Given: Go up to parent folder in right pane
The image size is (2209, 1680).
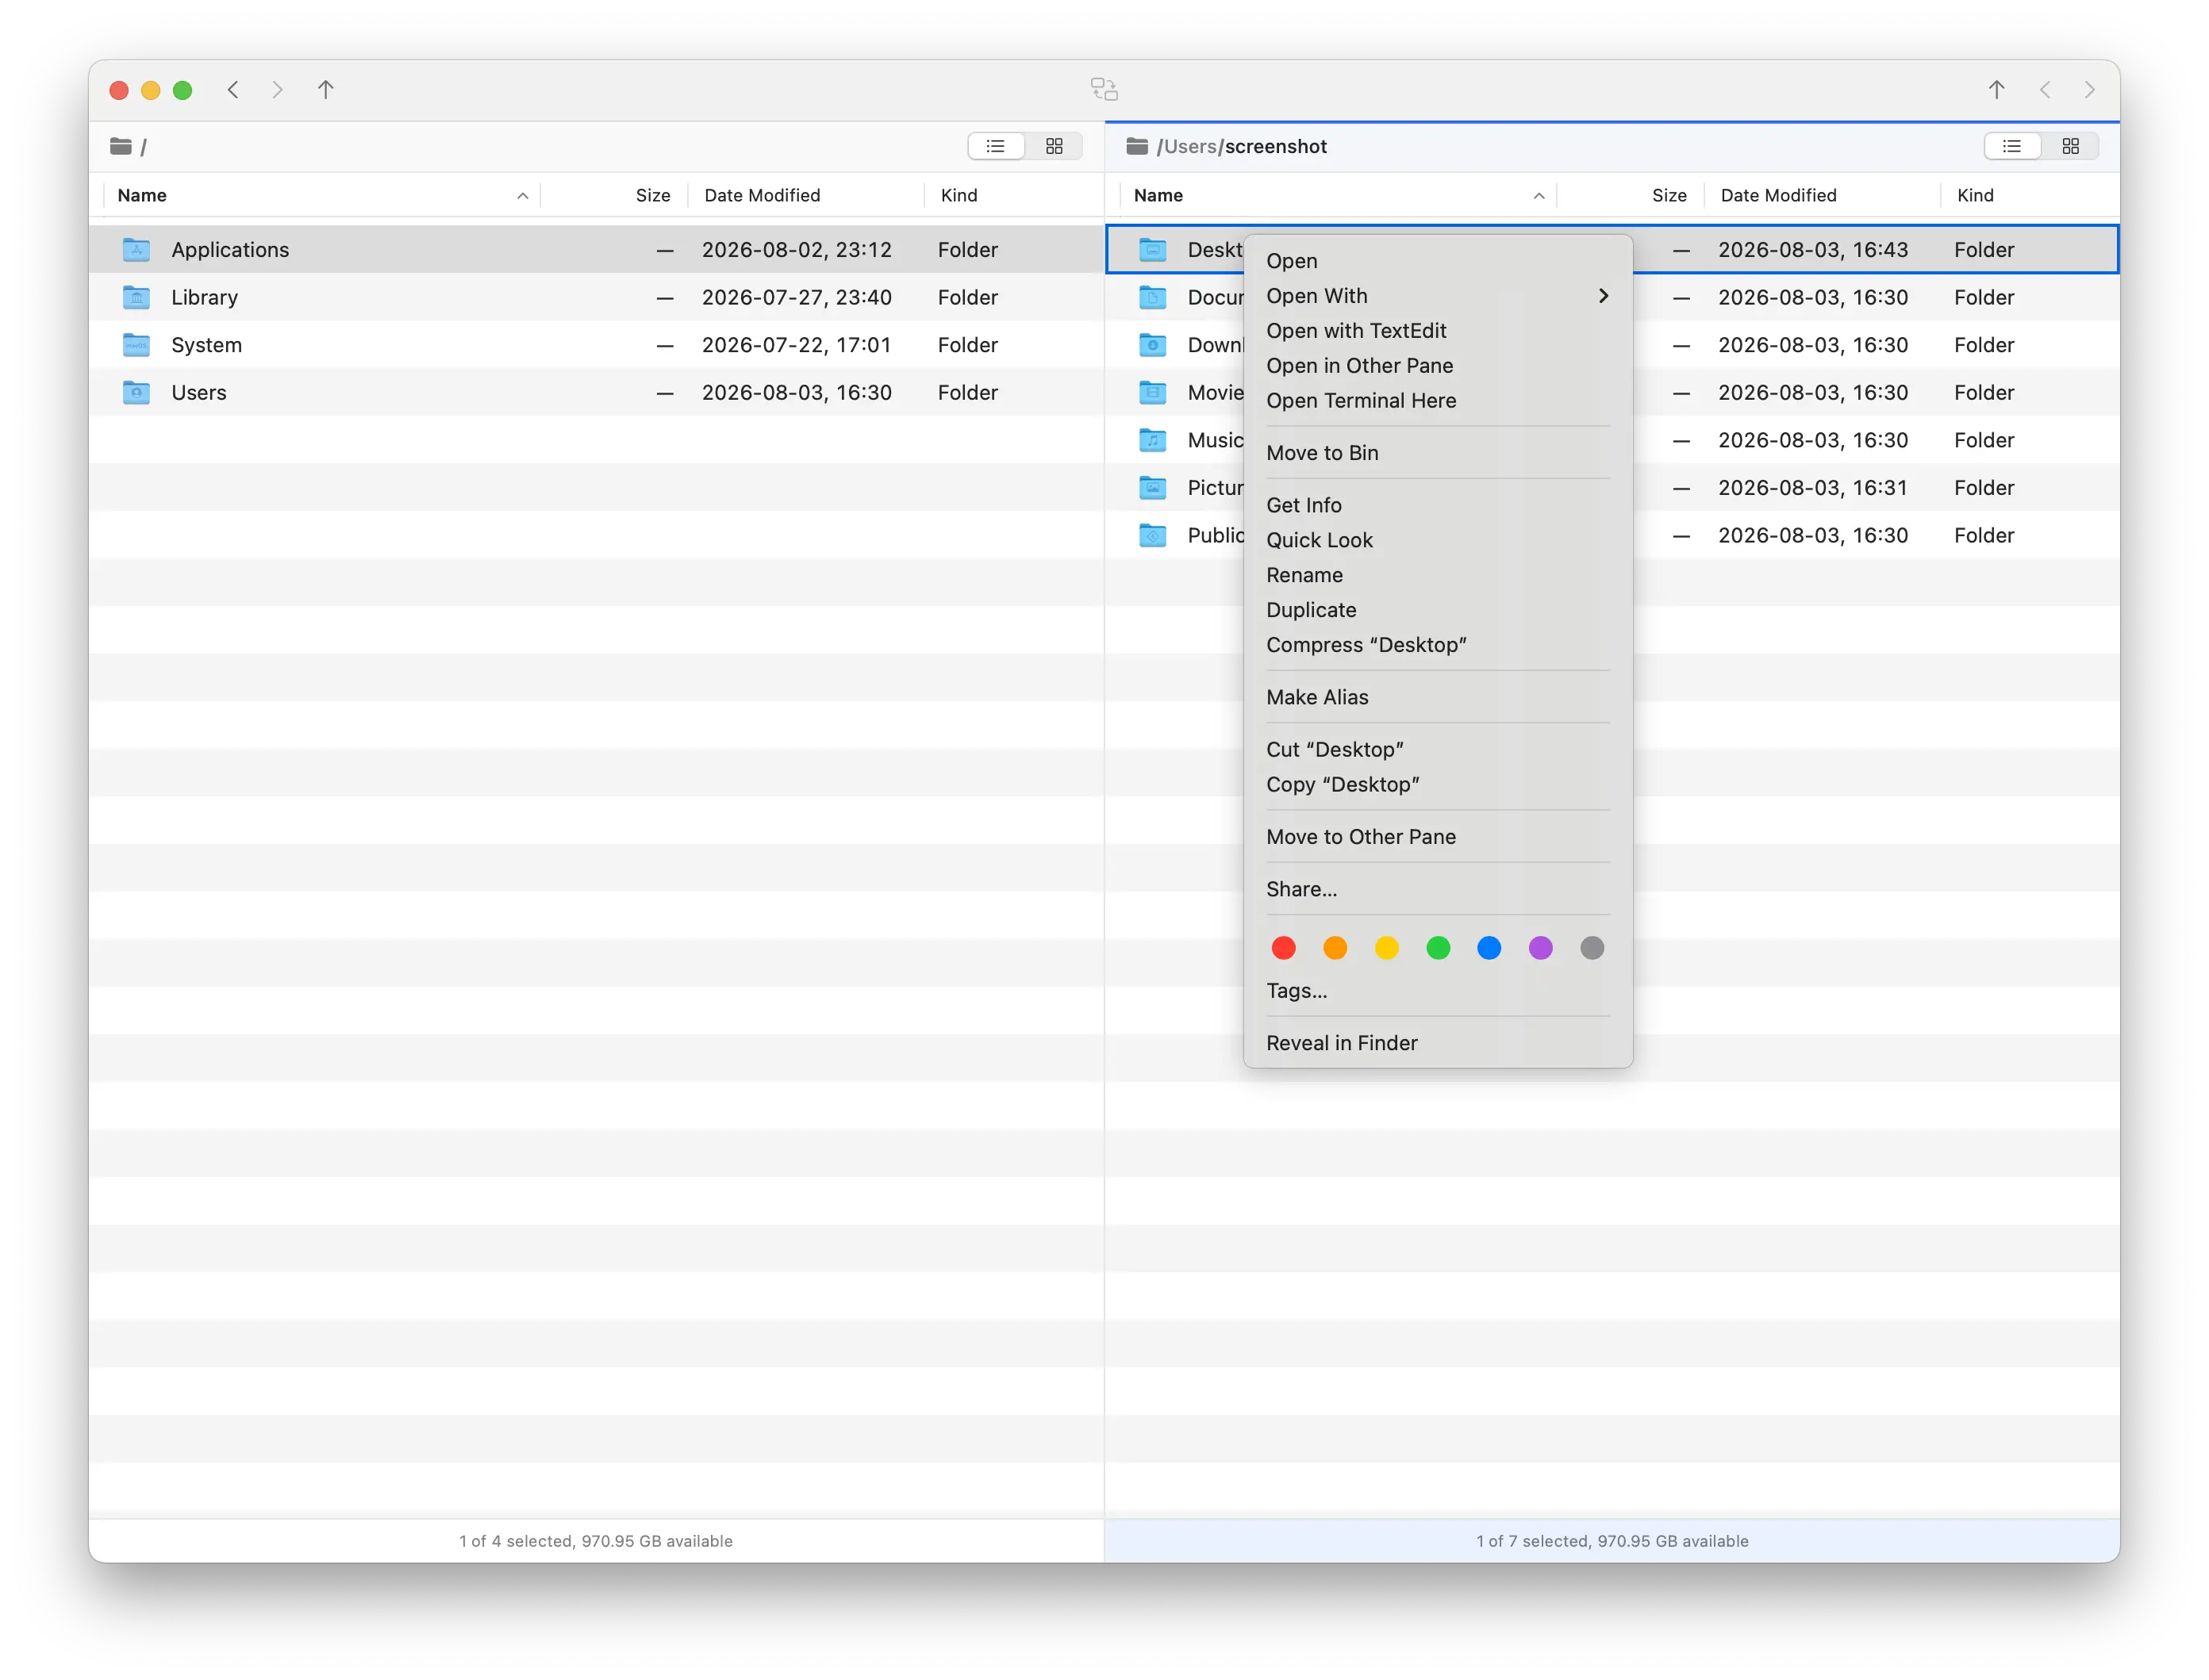Looking at the screenshot, I should [x=1996, y=90].
